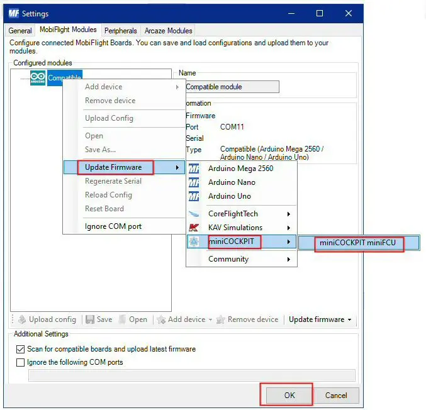Click the COM11 port value
The image size is (426, 410).
coord(232,127)
